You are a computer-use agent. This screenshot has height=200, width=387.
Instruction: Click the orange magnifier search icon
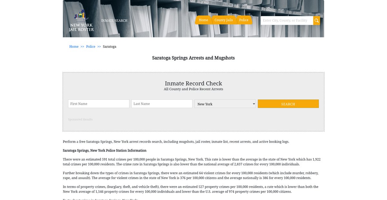[x=317, y=21]
